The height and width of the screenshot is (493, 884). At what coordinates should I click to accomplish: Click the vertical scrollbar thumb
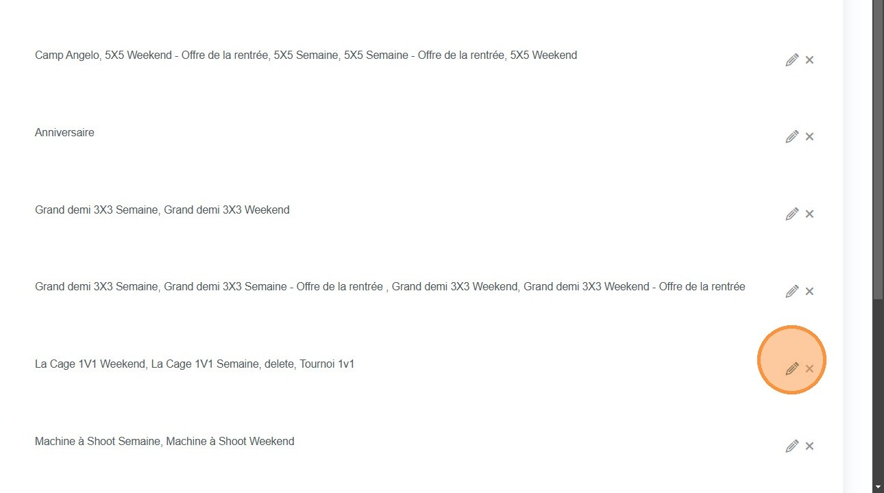(878, 149)
